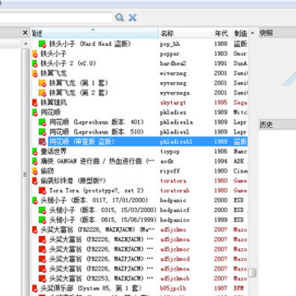This screenshot has width=296, height=296.
Task: Click the icon of 头锤小子 (版本. 0117)
Action: (35, 201)
